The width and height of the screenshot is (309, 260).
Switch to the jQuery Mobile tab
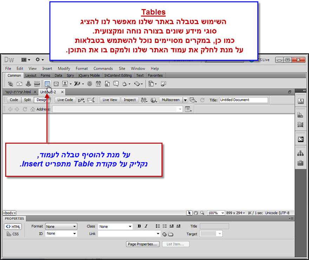click(x=89, y=76)
